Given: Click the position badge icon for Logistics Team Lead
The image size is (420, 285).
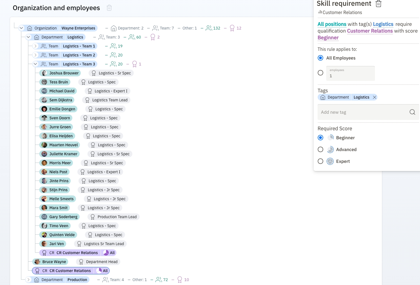Looking at the screenshot, I should pos(87,100).
